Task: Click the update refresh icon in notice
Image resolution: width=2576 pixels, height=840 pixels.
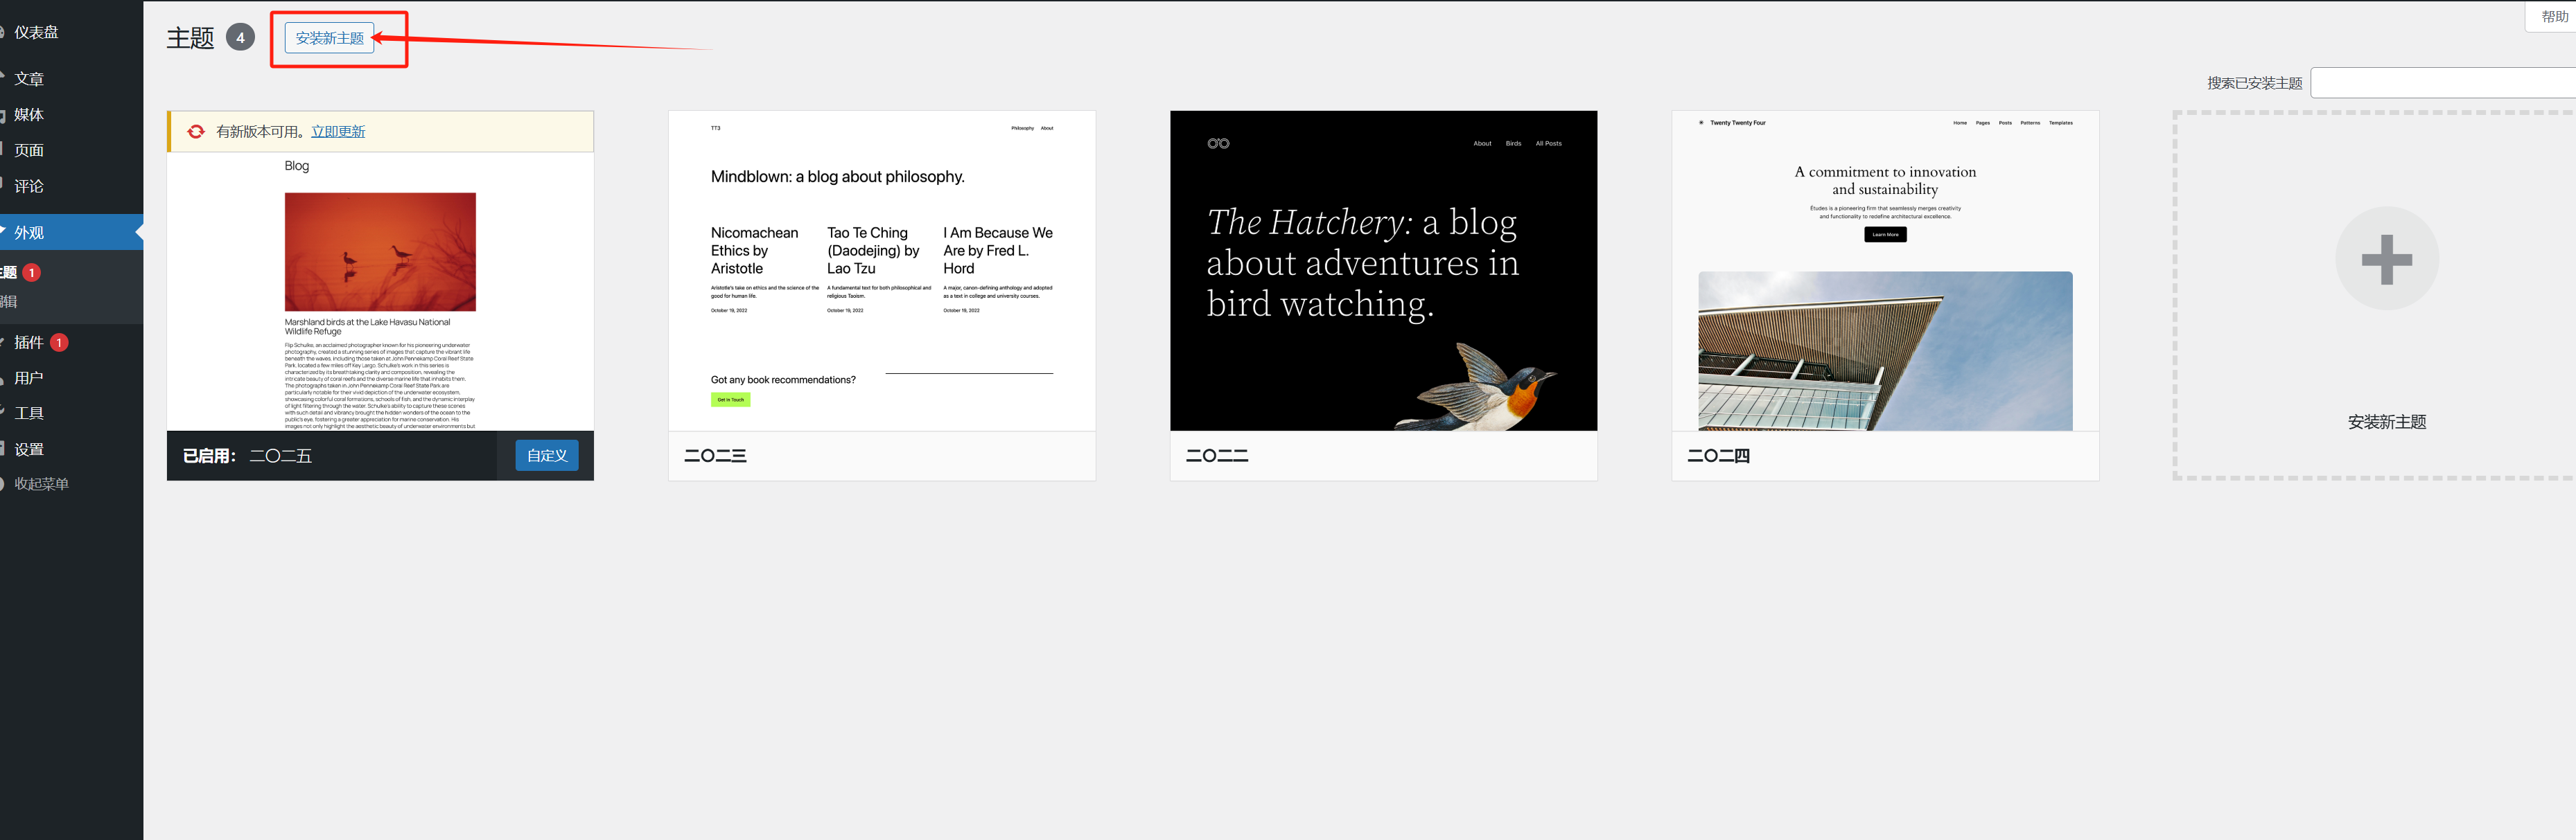Action: (x=196, y=132)
